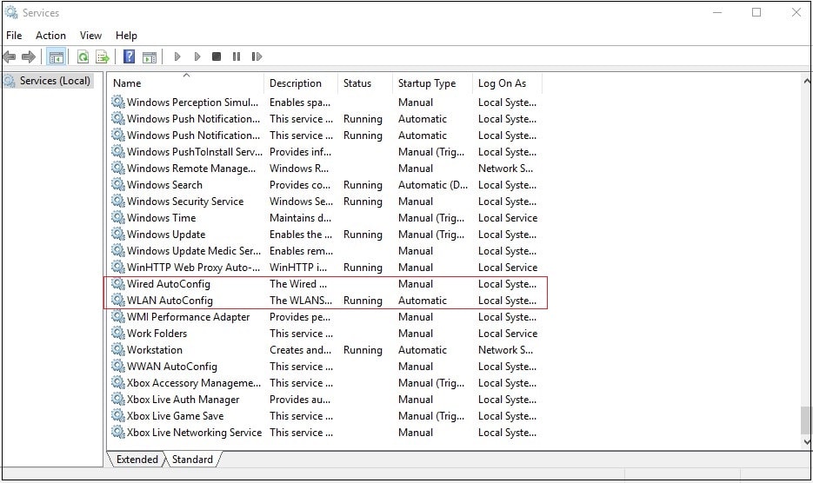Screen dimensions: 813x483
Task: Click the Services title bar gear icon
Action: click(x=11, y=12)
